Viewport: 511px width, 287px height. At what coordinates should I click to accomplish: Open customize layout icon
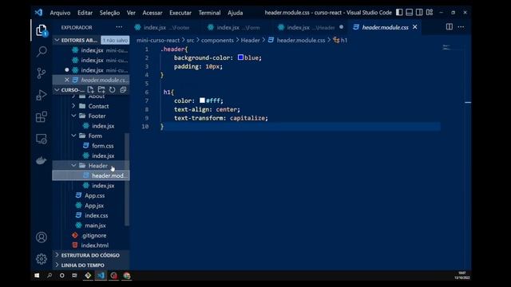coord(430,13)
